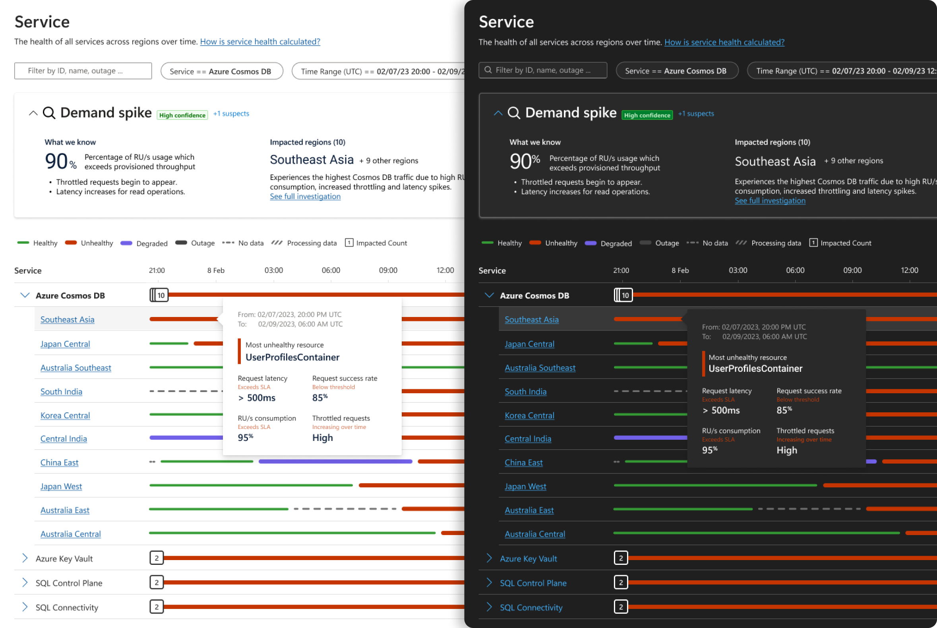
Task: Expand Azure Key Vault row, light panel
Action: point(25,558)
